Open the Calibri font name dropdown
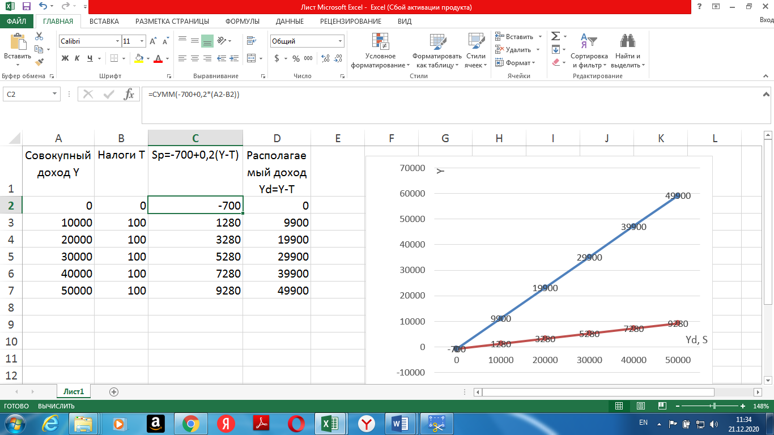Image resolution: width=774 pixels, height=435 pixels. (118, 41)
